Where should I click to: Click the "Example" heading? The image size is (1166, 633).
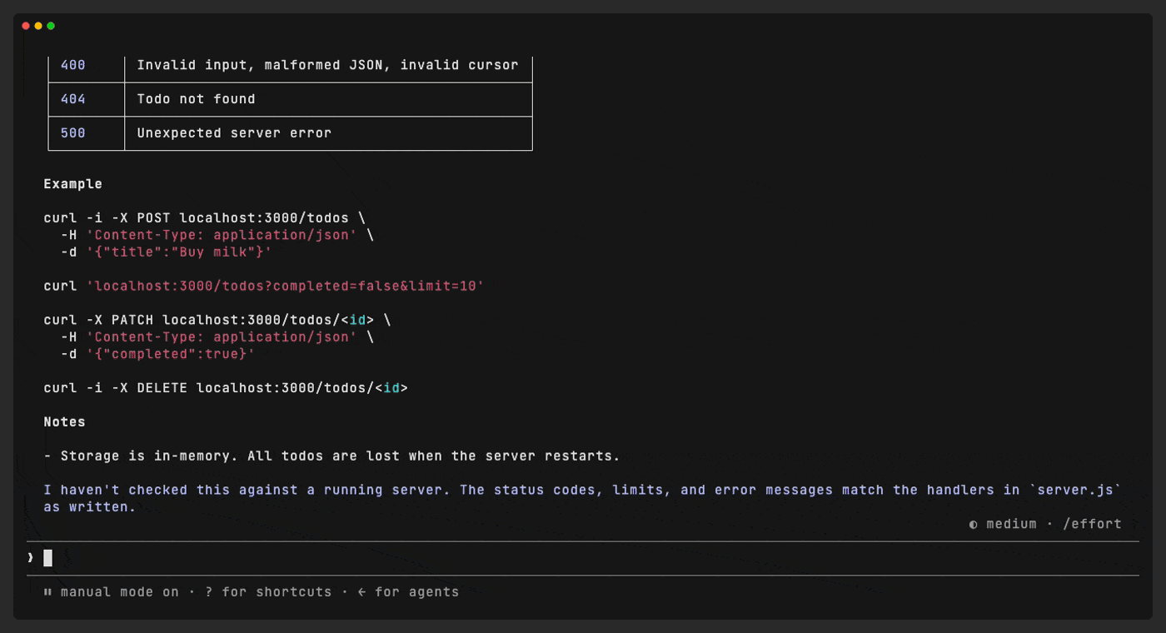click(73, 184)
